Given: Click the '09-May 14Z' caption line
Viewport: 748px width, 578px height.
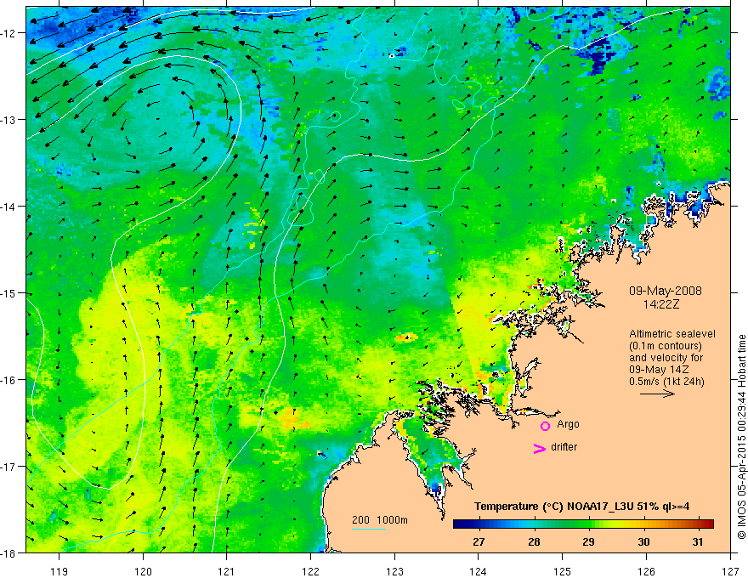Looking at the screenshot, I should (658, 370).
